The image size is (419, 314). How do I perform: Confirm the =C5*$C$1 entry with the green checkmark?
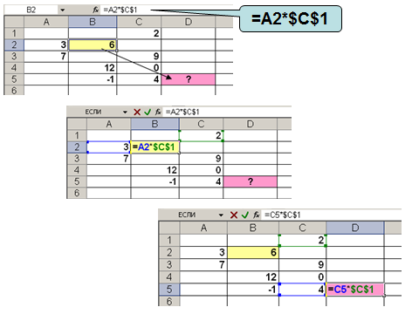tap(245, 215)
